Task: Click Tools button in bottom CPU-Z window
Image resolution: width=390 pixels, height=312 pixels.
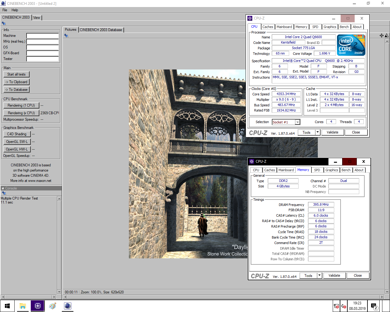Action: pyautogui.click(x=308, y=276)
